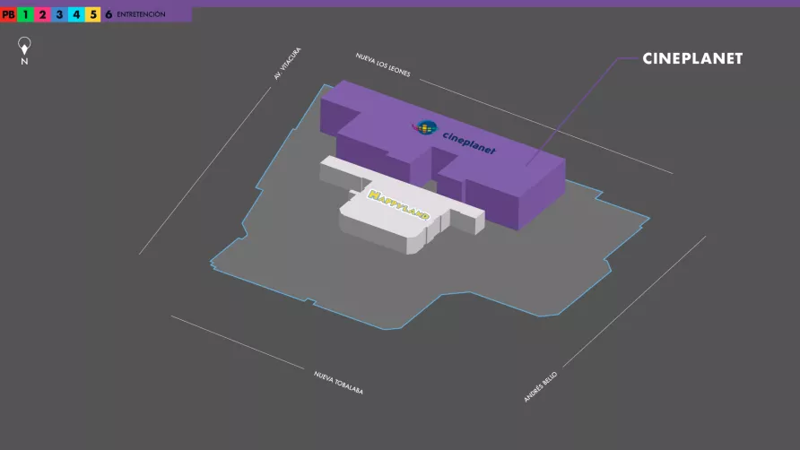Viewport: 800px width, 450px height.
Task: Click the north compass icon
Action: tap(24, 50)
